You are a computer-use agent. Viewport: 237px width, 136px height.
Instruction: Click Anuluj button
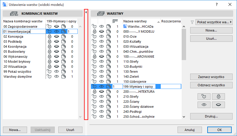point(190,130)
